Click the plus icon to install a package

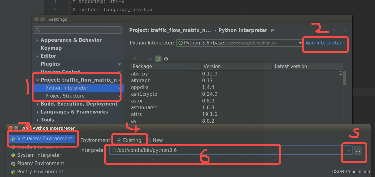tap(134, 59)
